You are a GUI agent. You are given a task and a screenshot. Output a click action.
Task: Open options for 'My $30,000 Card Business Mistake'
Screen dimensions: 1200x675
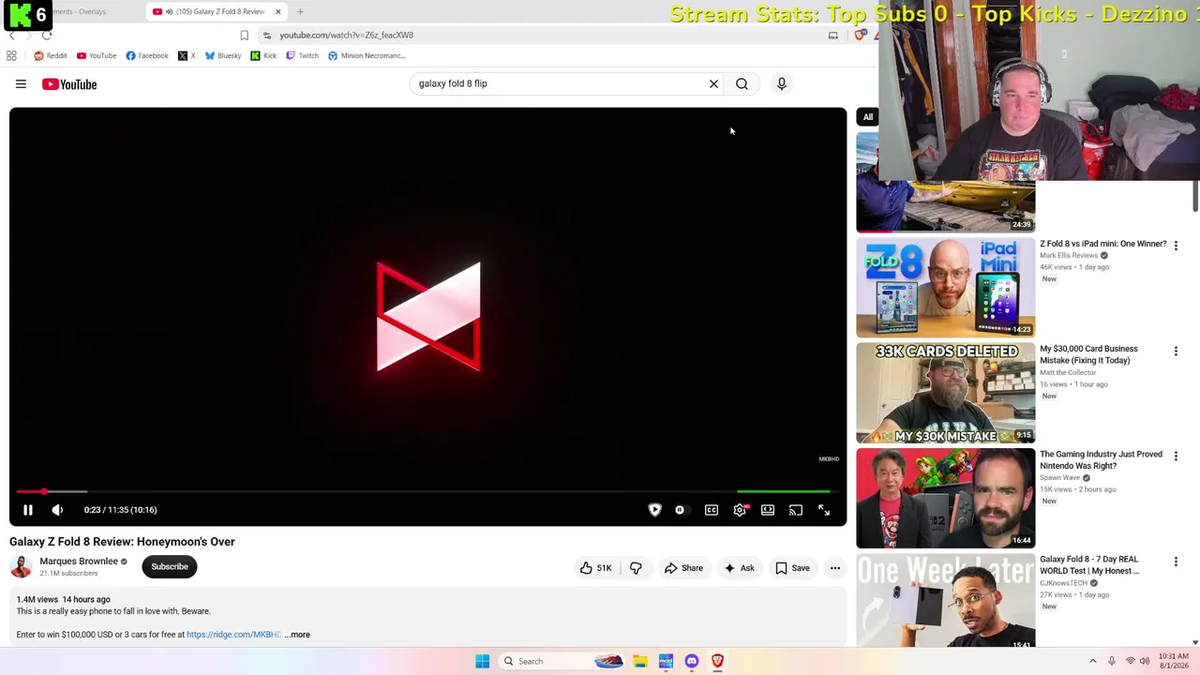coord(1176,351)
